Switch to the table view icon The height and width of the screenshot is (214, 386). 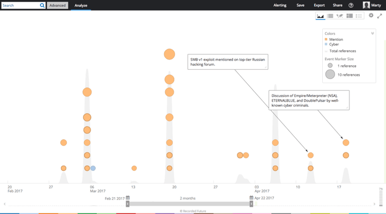tap(330, 16)
